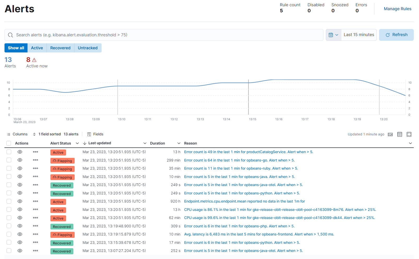This screenshot has width=419, height=259.
Task: Enter full screen mode for the alerts table
Action: click(409, 134)
